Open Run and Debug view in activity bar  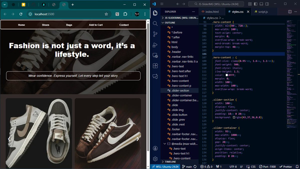pyautogui.click(x=155, y=45)
